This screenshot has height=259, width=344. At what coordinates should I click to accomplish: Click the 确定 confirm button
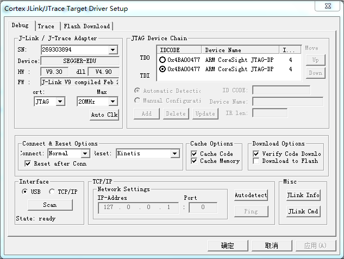coord(228,245)
